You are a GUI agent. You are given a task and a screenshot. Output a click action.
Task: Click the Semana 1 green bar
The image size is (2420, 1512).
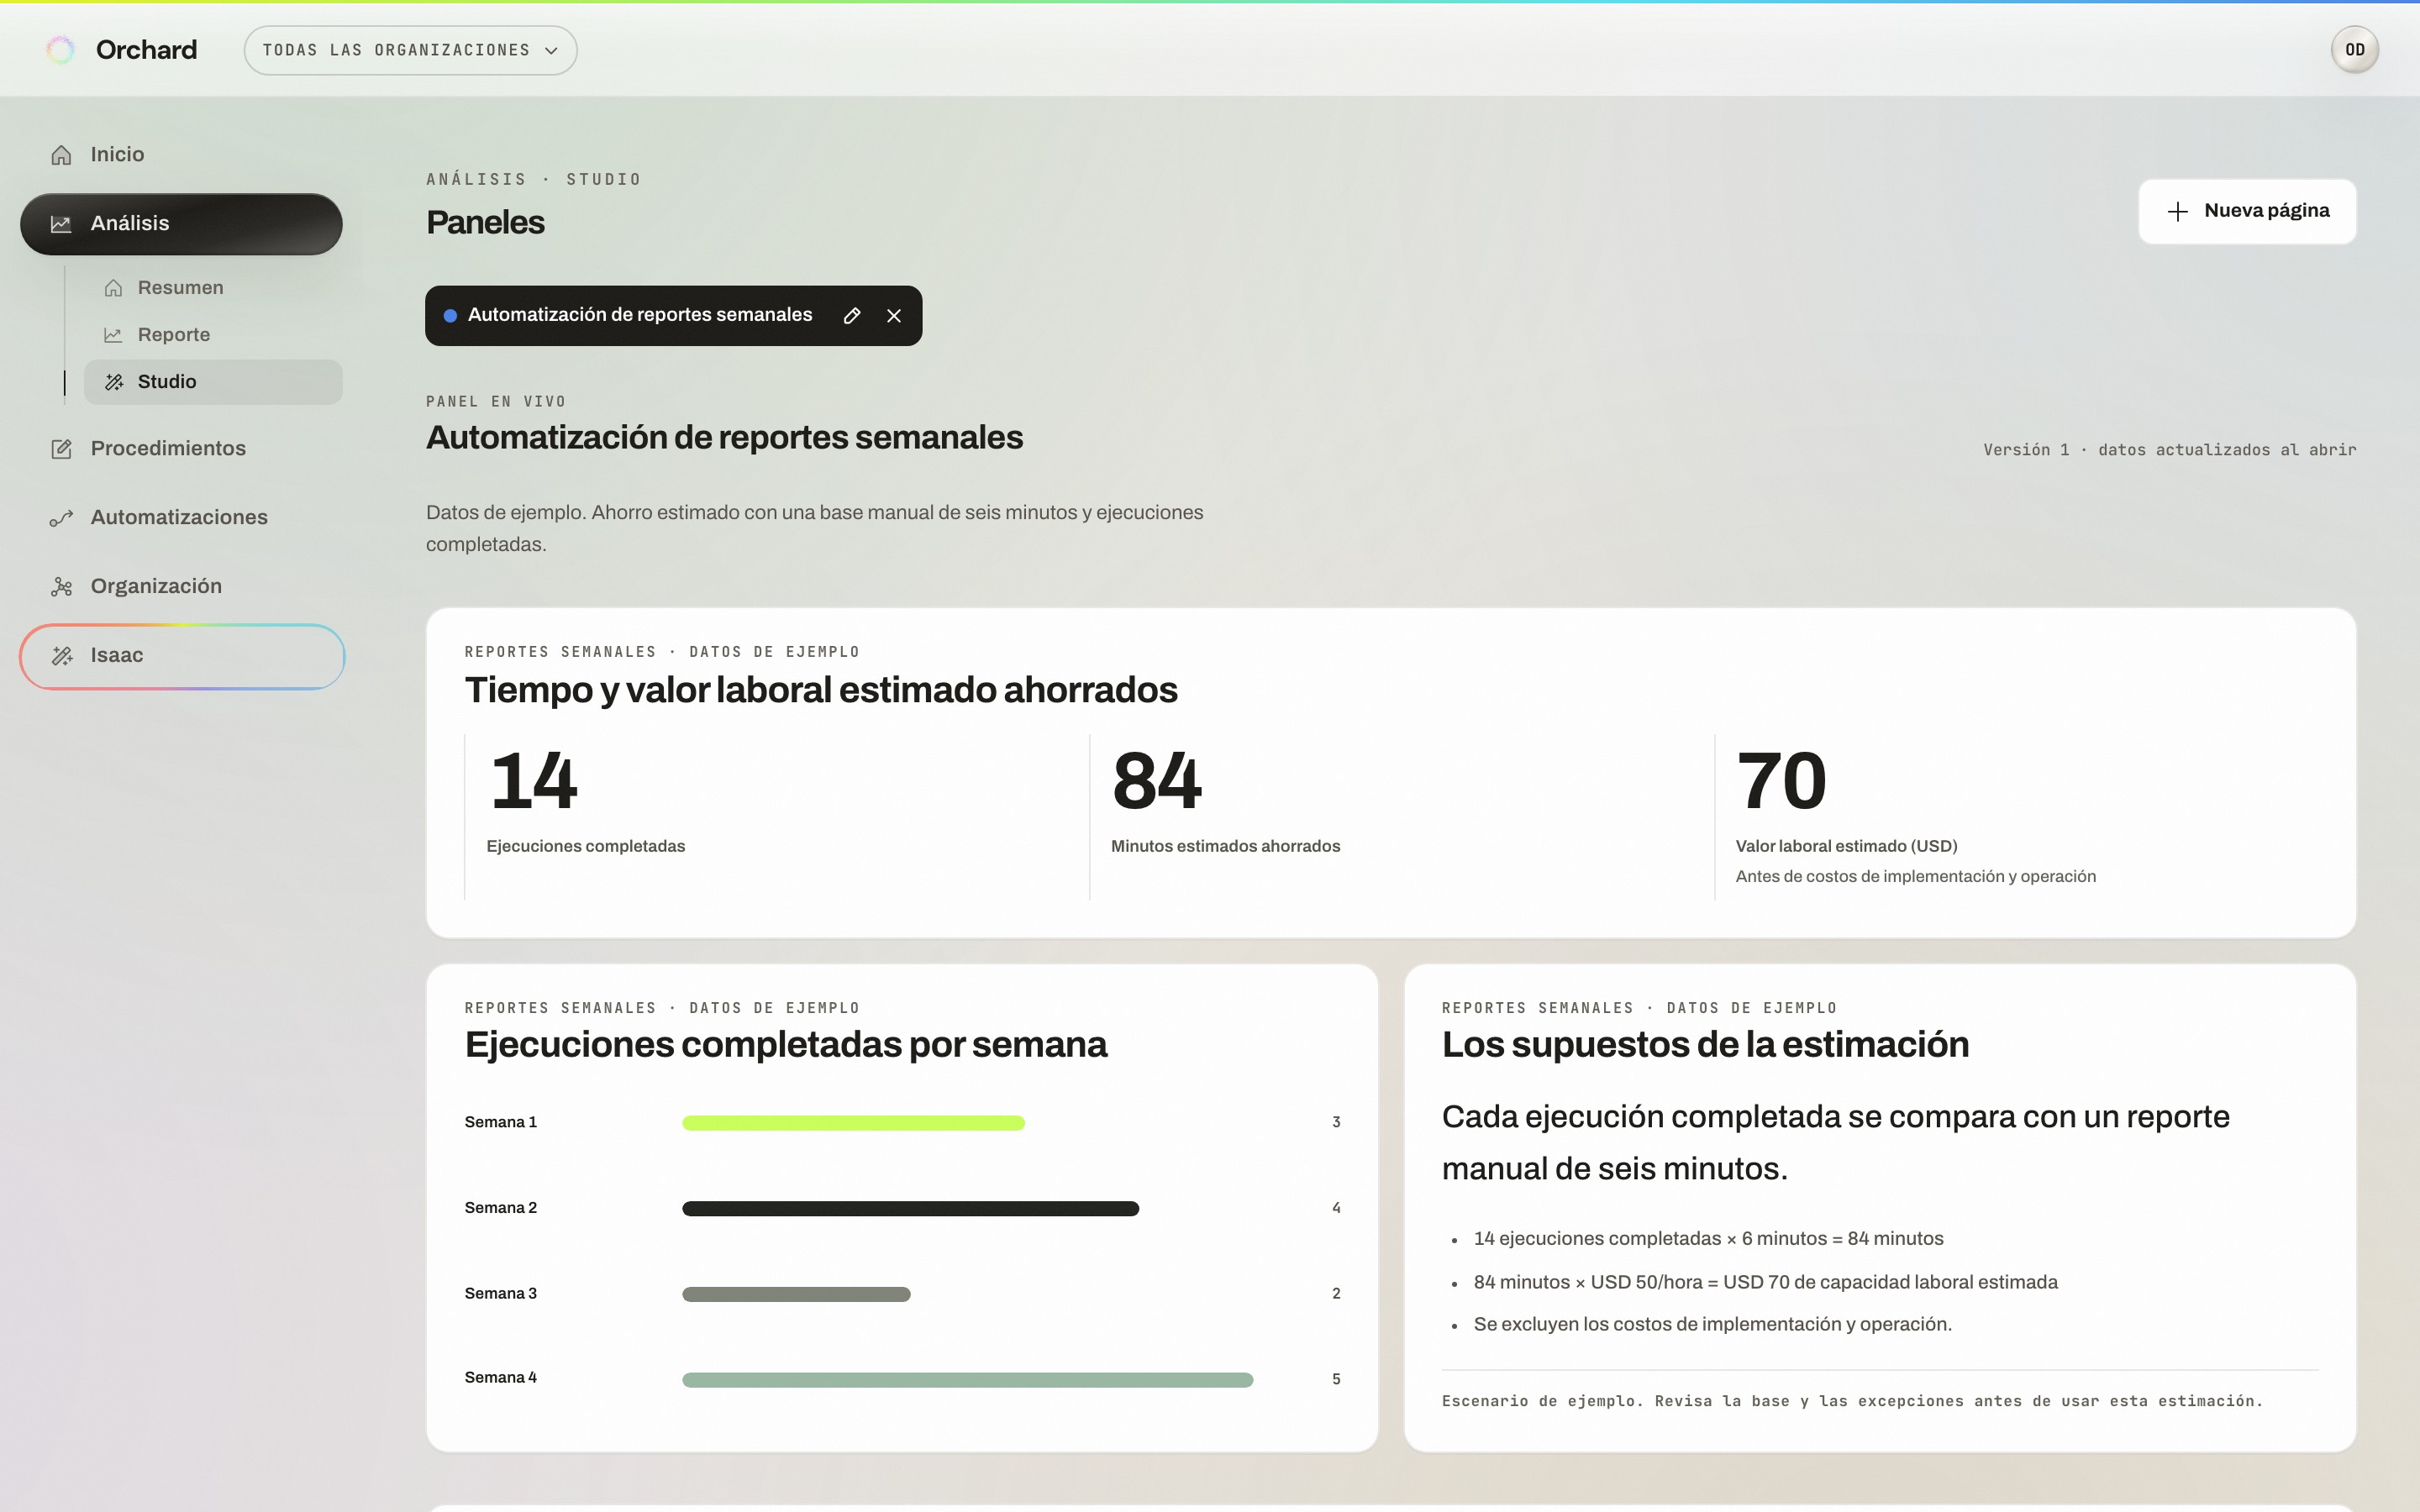point(853,1123)
